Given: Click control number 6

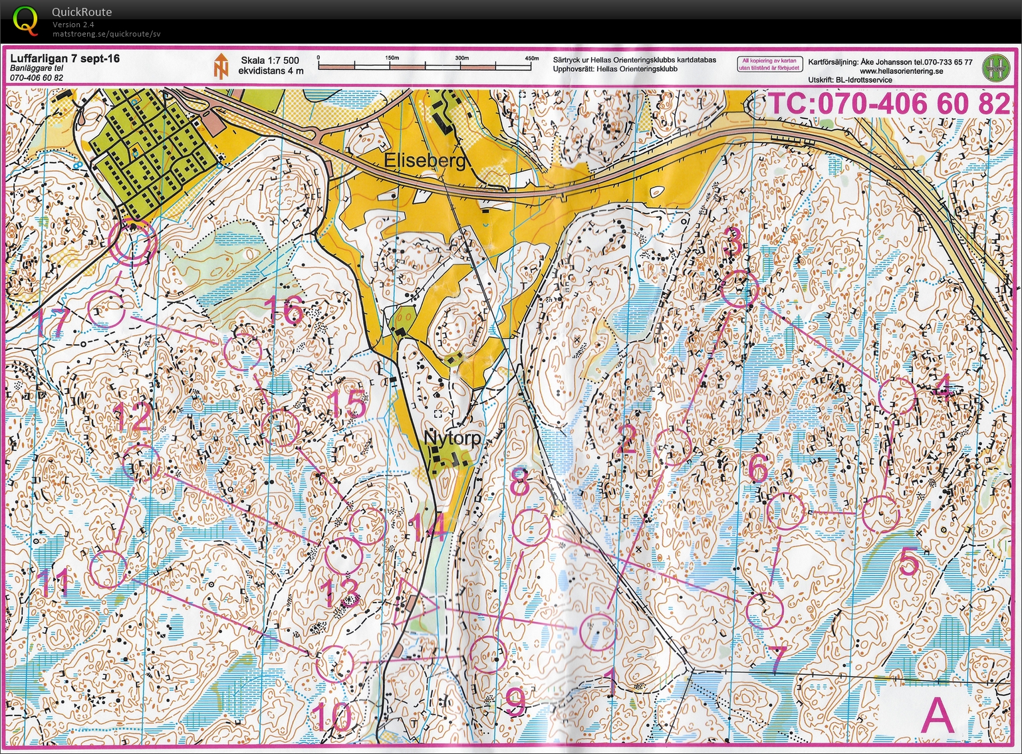Looking at the screenshot, I should coord(758,468).
